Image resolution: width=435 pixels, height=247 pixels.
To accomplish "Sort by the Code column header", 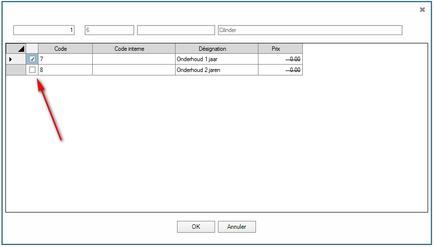I will point(65,48).
